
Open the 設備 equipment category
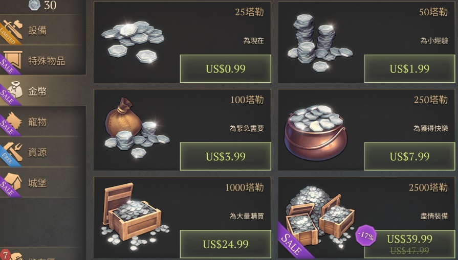42,30
